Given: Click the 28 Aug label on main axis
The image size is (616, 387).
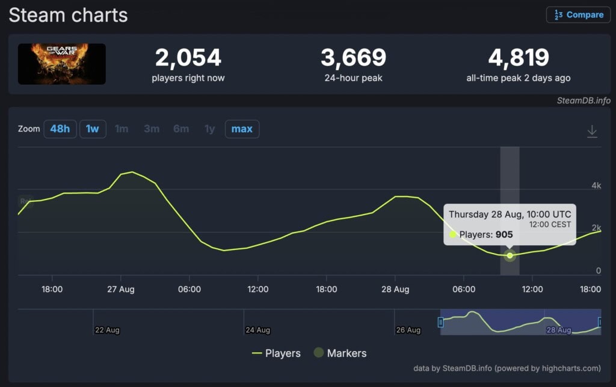Looking at the screenshot, I should [x=395, y=289].
